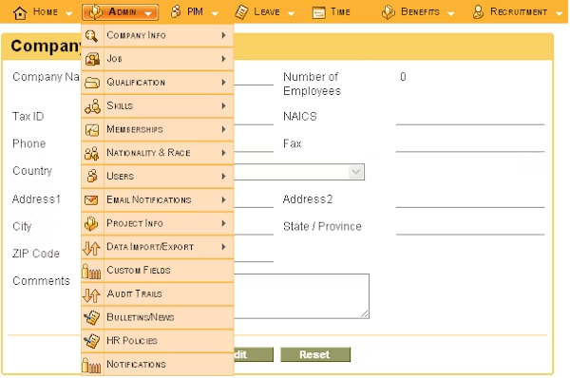
Task: Click the Home house icon
Action: pos(20,12)
